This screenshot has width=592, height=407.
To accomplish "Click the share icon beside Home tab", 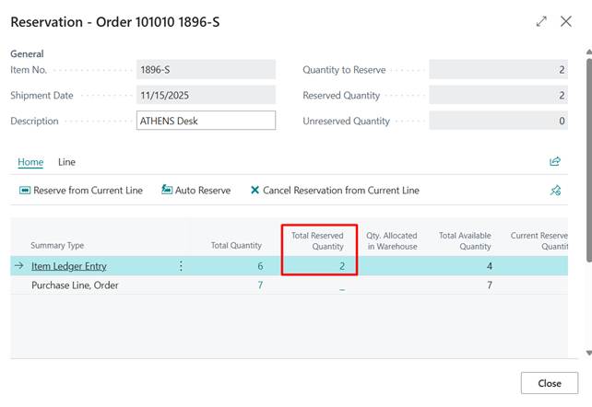I will click(555, 161).
